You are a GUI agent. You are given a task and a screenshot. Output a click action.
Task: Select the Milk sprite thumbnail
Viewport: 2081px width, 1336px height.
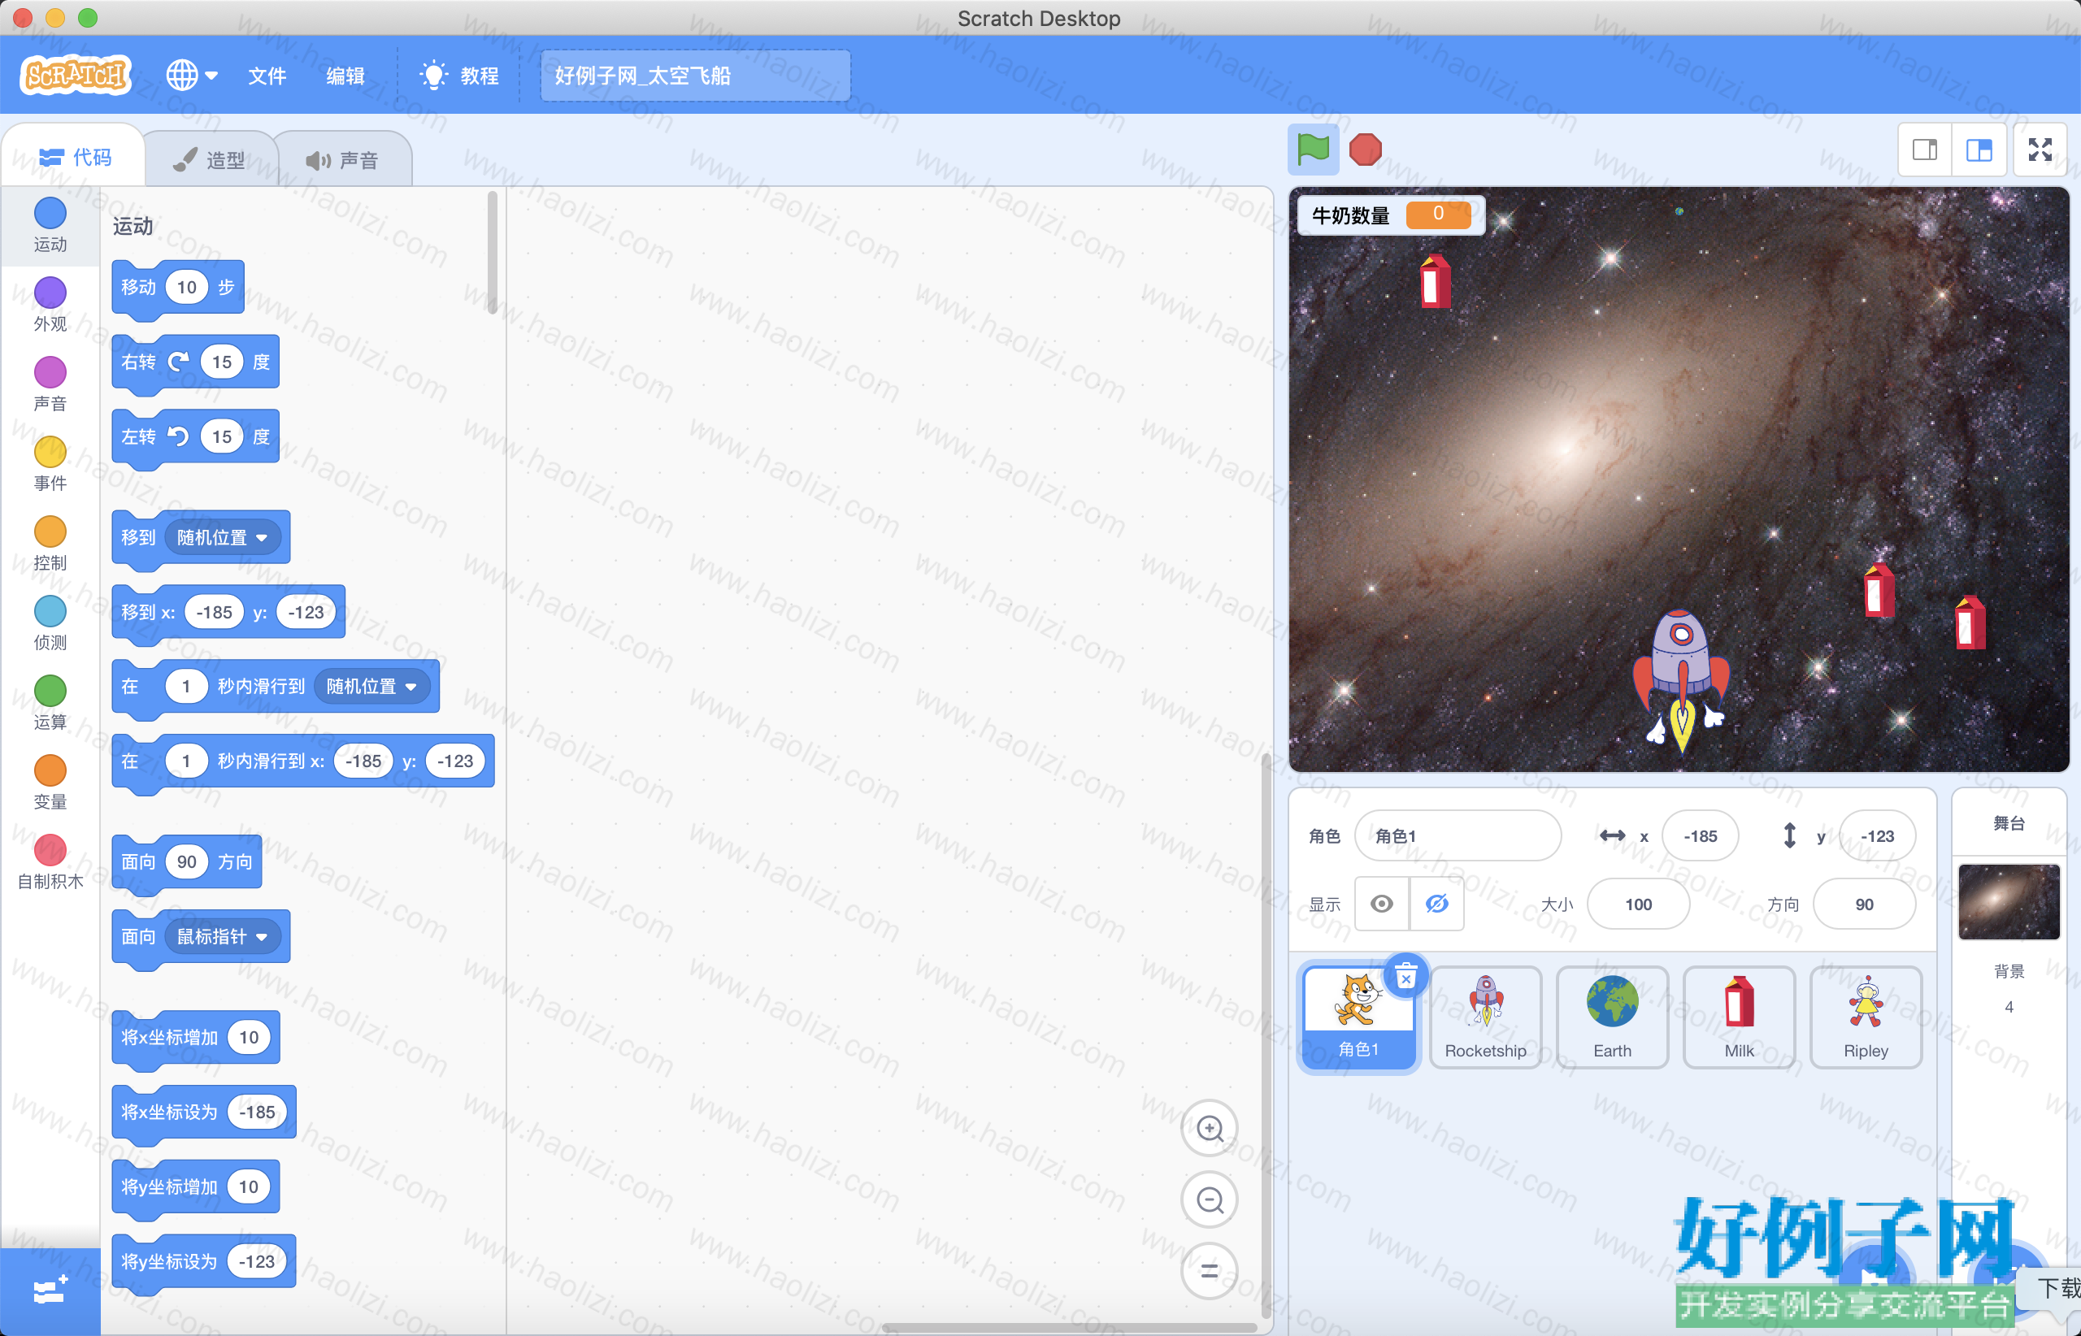pyautogui.click(x=1739, y=1017)
